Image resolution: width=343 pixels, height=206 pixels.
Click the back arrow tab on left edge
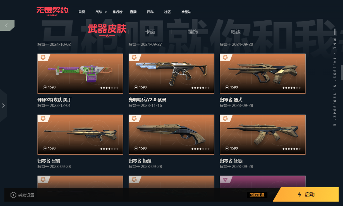pos(7,25)
